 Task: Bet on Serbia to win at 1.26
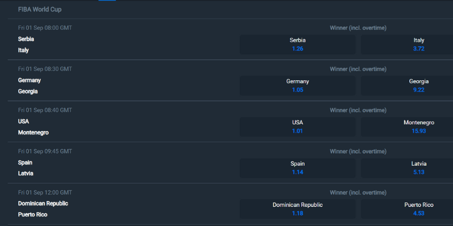tap(297, 45)
